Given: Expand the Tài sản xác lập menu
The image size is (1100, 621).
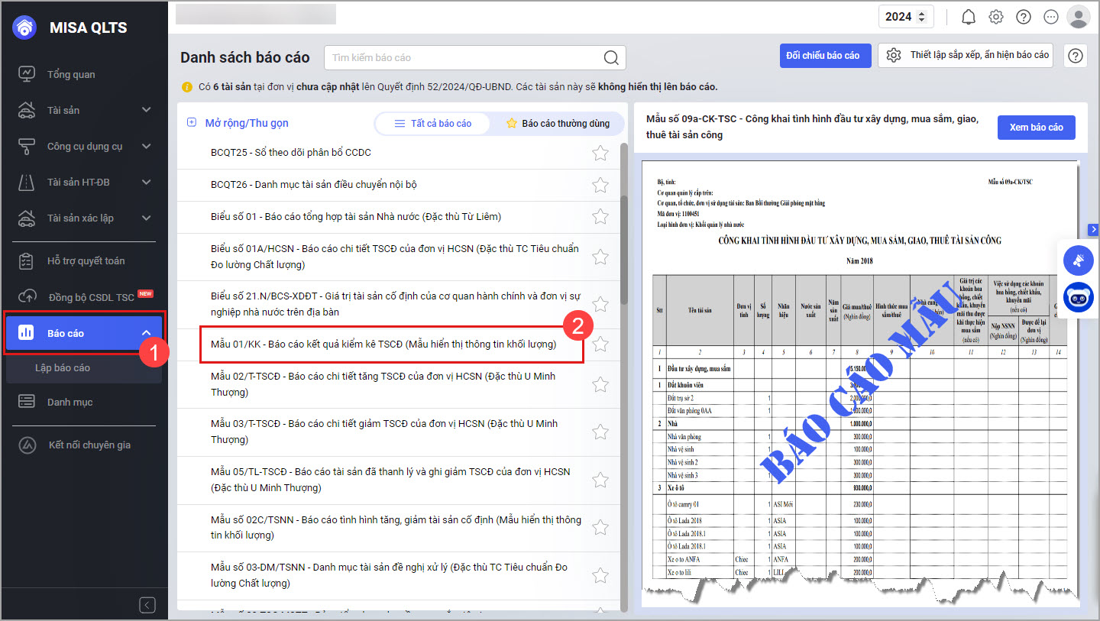Looking at the screenshot, I should pyautogui.click(x=84, y=218).
